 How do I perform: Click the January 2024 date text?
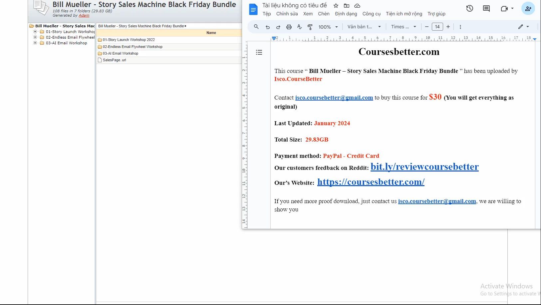click(x=332, y=123)
